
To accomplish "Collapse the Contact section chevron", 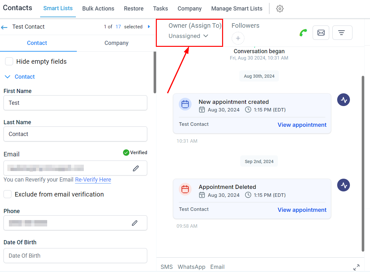I will click(8, 77).
